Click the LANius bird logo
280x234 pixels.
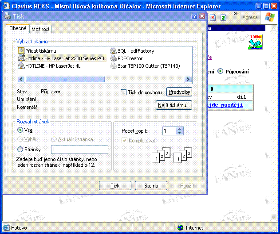tap(255, 42)
